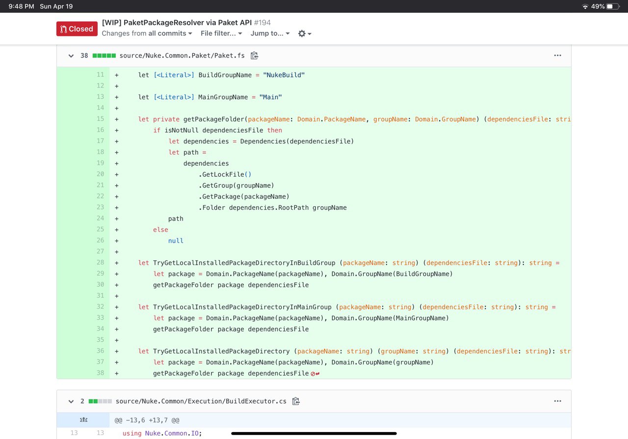The height and width of the screenshot is (439, 628).
Task: Tap the Wi-Fi status icon
Action: tap(585, 6)
